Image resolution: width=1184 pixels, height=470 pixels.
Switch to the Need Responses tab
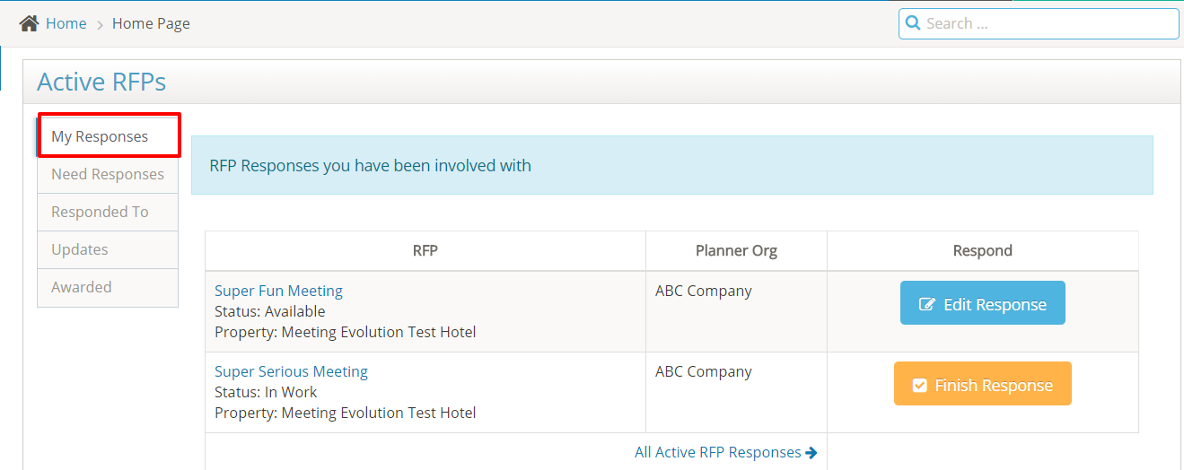pyautogui.click(x=108, y=175)
